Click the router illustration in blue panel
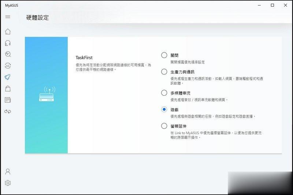The image size is (293, 195). tap(47, 94)
